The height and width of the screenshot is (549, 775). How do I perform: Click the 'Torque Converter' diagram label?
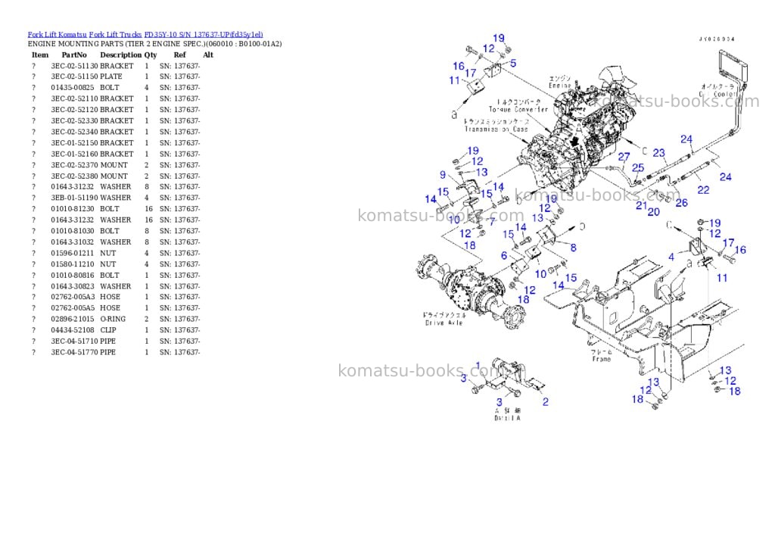click(518, 109)
